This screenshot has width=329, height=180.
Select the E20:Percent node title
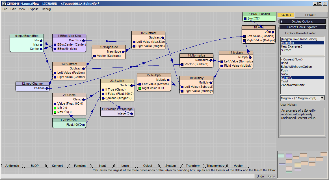[x=69, y=120]
